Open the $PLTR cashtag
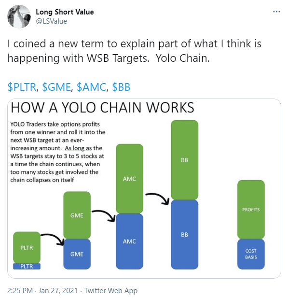 tap(22, 87)
